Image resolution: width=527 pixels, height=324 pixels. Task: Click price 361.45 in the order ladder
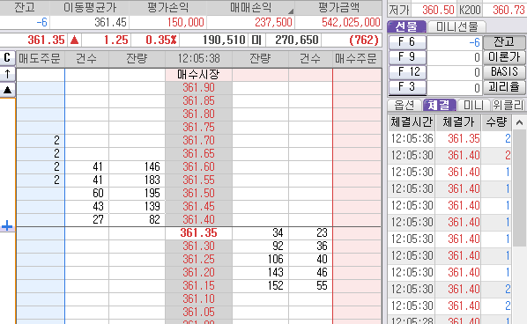coord(198,207)
